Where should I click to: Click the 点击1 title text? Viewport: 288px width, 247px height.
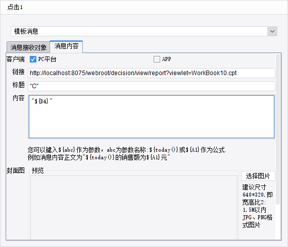click(15, 8)
